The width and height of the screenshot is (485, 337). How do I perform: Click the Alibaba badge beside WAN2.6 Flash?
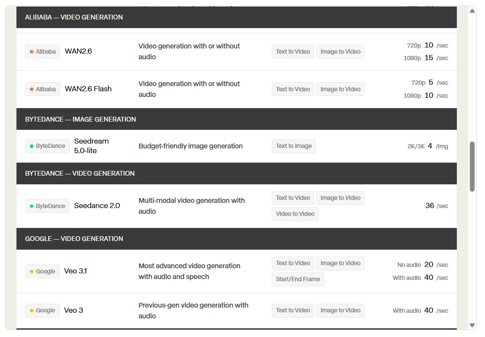point(42,89)
